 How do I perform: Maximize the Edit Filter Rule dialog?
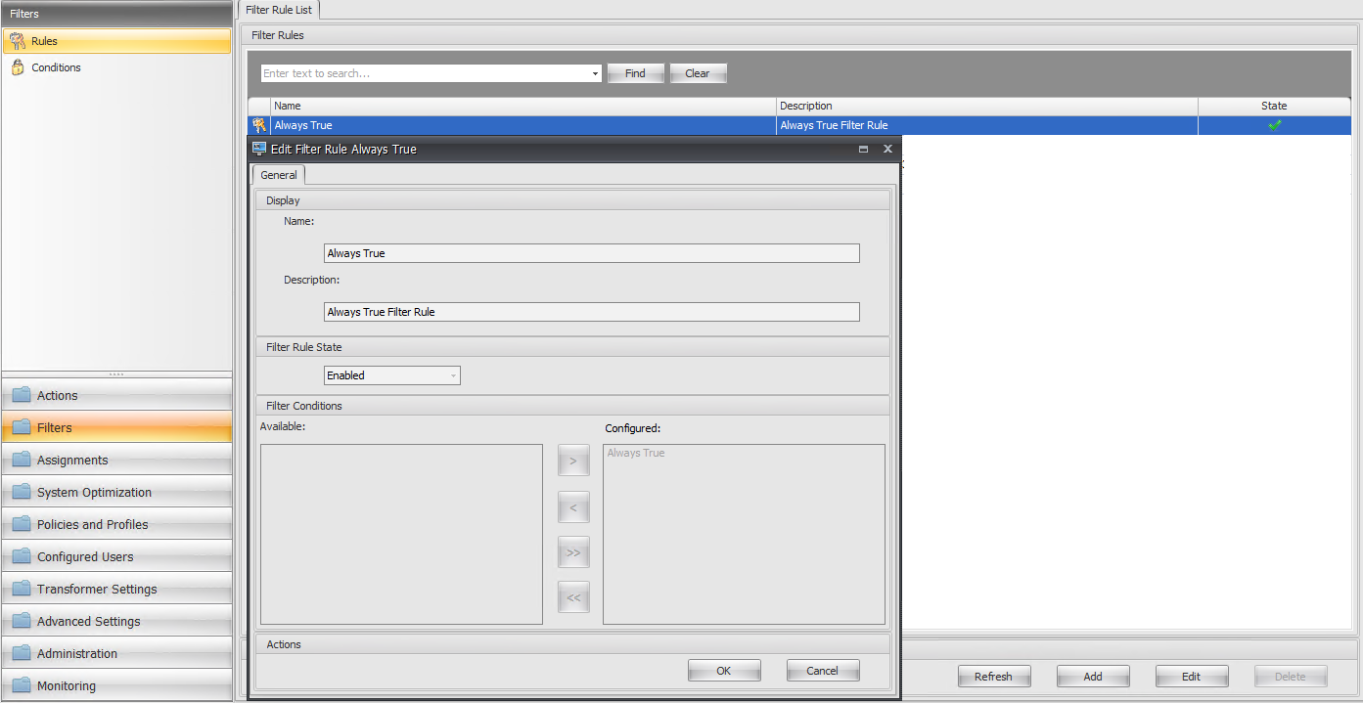pyautogui.click(x=863, y=150)
